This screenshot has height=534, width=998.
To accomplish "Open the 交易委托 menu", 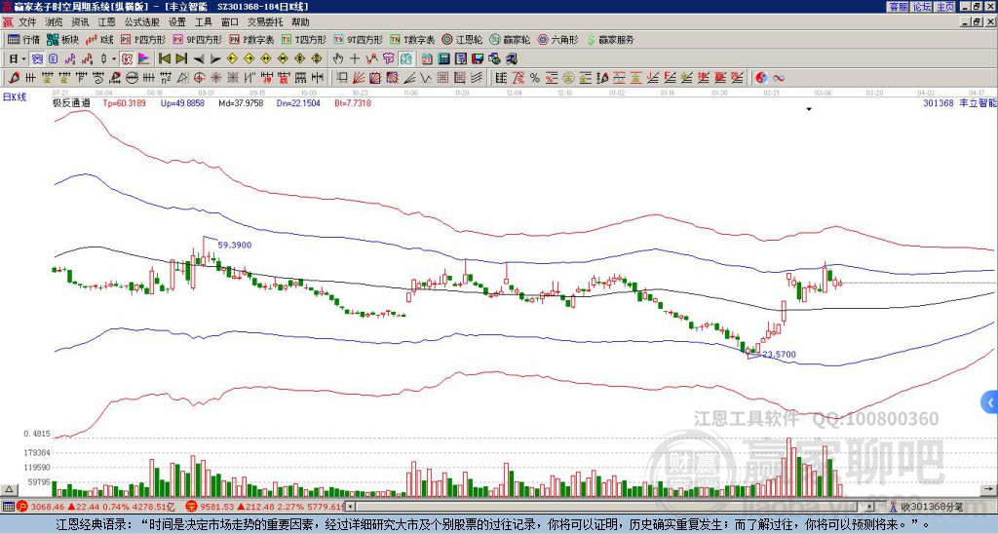I will pyautogui.click(x=265, y=22).
